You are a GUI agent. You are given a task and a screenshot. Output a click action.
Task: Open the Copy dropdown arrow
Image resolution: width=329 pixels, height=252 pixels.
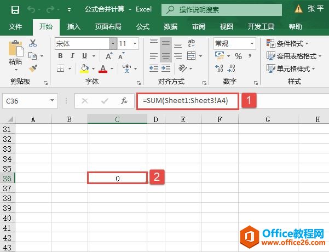pos(42,56)
